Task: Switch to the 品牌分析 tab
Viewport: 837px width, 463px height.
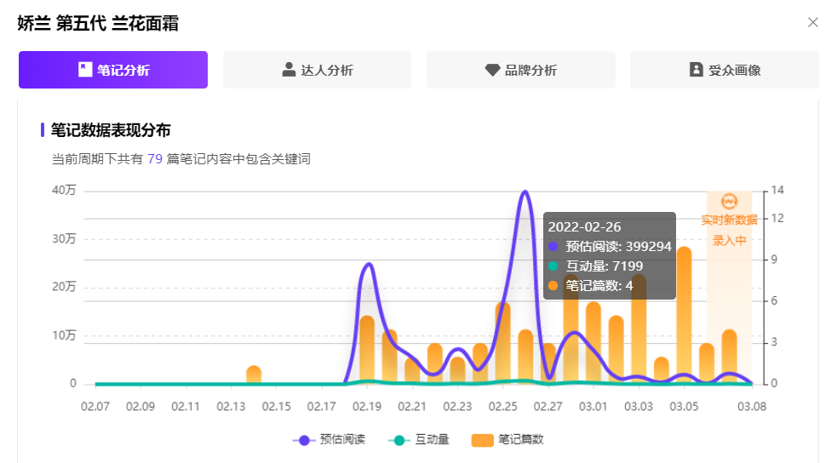Action: click(x=521, y=70)
